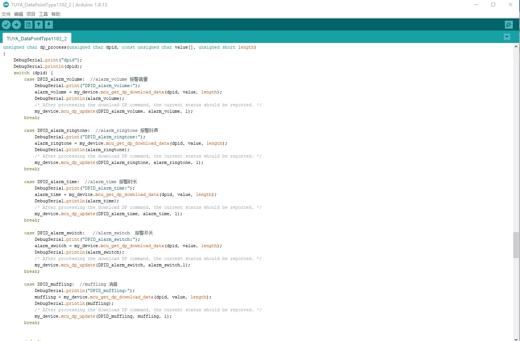Click the scrollbar up arrow

pyautogui.click(x=516, y=46)
